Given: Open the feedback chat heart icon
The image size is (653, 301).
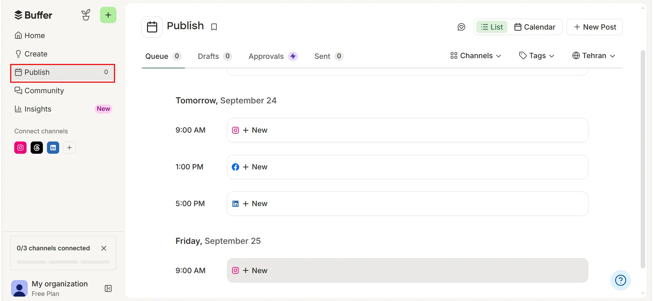Looking at the screenshot, I should (461, 27).
